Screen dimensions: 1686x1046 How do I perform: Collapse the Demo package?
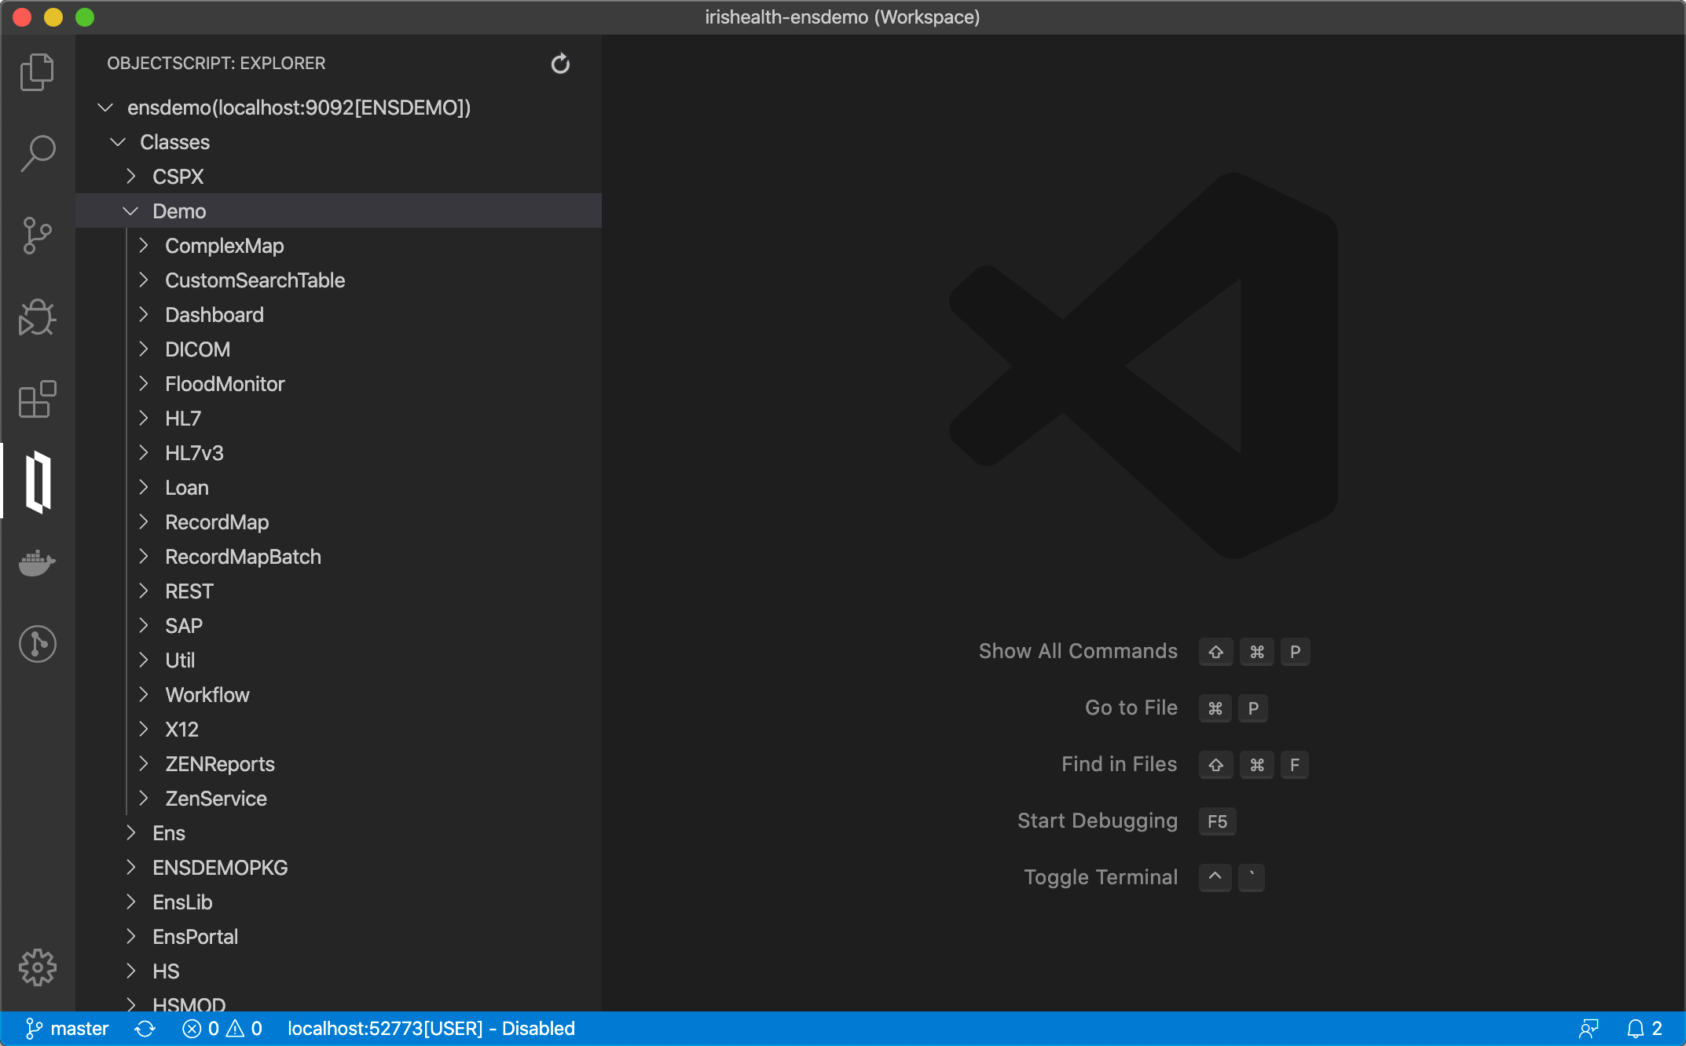coord(130,211)
